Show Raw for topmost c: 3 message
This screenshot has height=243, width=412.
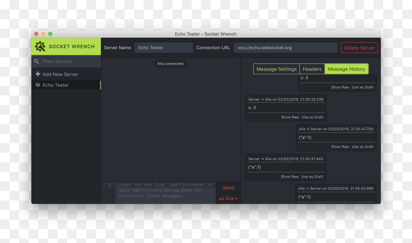pos(340,87)
